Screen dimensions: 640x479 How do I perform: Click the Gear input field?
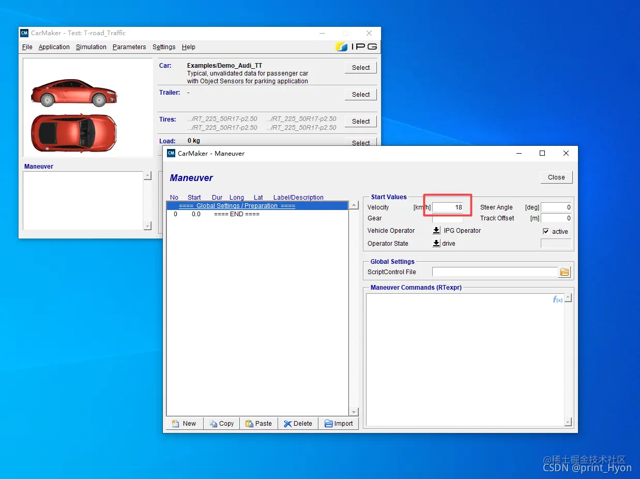(x=448, y=218)
